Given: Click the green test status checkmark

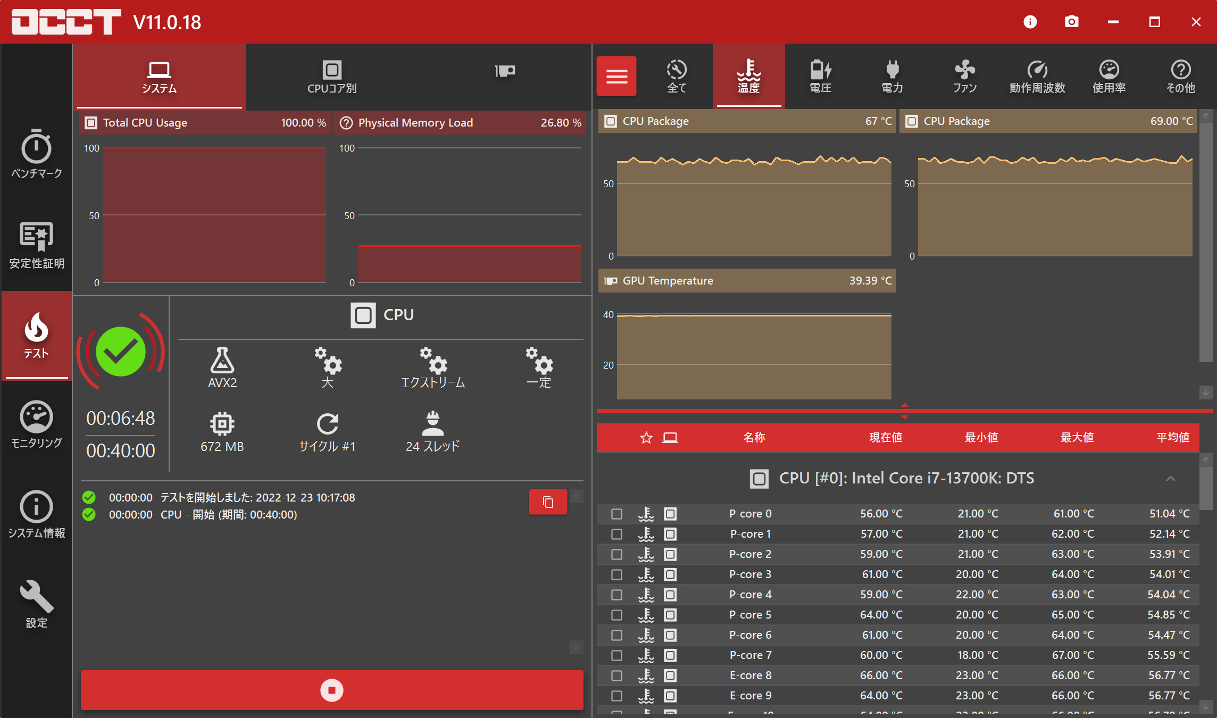Looking at the screenshot, I should point(121,352).
